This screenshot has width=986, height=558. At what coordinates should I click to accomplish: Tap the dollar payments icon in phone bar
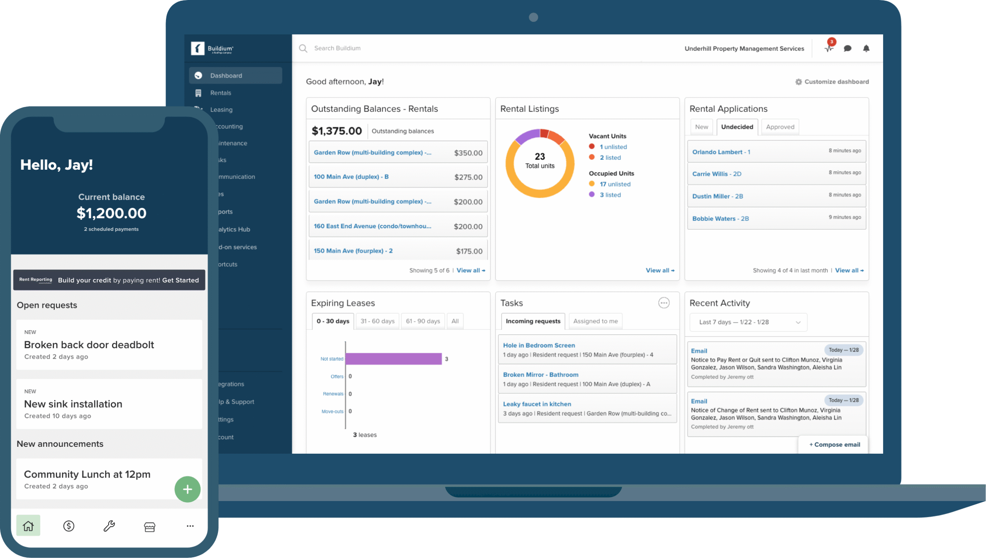tap(69, 526)
